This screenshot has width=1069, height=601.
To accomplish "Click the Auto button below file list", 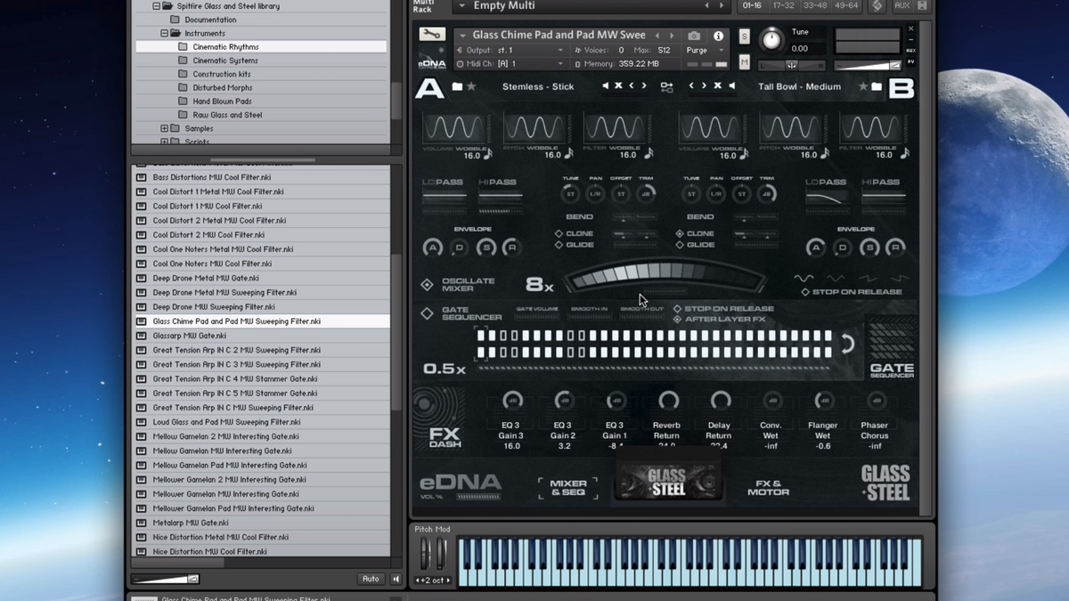I will (x=371, y=579).
